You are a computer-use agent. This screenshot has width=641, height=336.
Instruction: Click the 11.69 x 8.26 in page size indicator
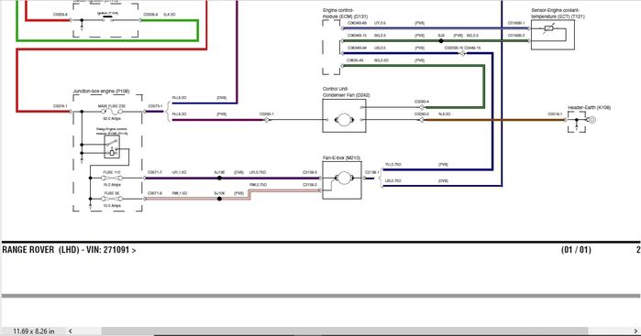coord(34,331)
